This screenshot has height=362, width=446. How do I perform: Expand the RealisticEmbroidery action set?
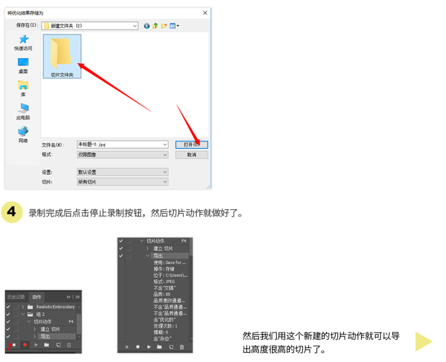23,307
